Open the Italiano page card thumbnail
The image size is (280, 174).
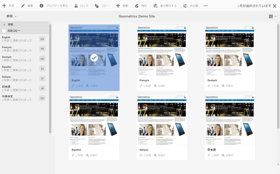coord(162,120)
